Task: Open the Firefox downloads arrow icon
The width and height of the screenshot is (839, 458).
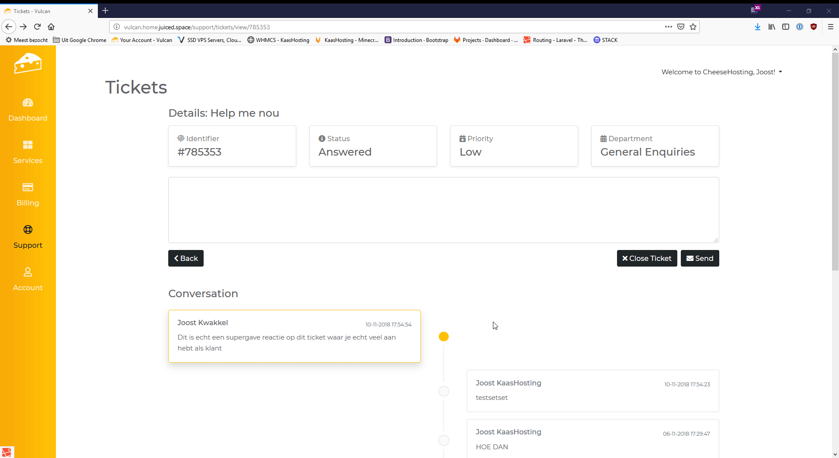Action: click(758, 27)
